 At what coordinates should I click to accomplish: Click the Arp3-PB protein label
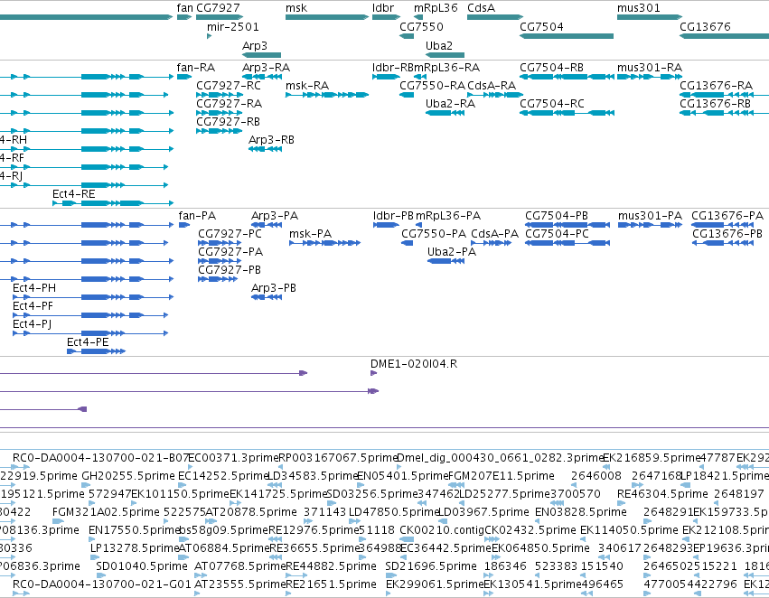click(x=274, y=288)
